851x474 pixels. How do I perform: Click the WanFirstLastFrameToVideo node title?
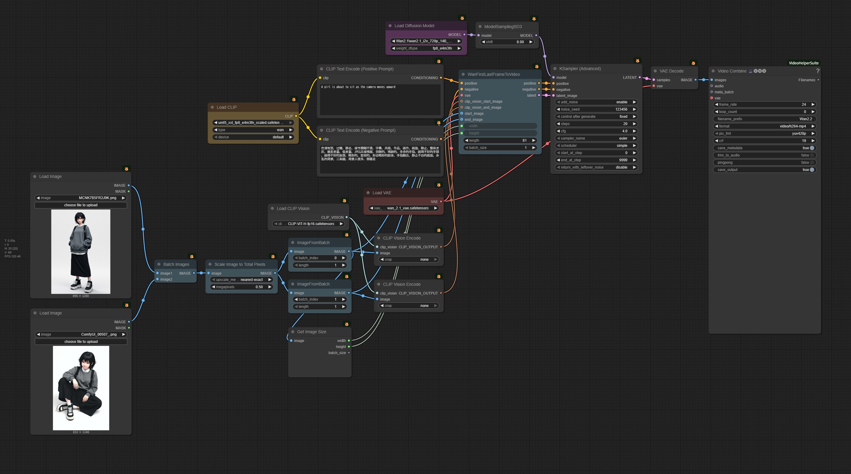click(x=494, y=74)
